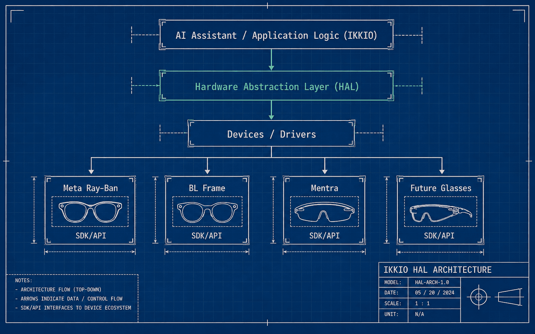Click the unit value "N/A"
The height and width of the screenshot is (334, 535).
(419, 314)
